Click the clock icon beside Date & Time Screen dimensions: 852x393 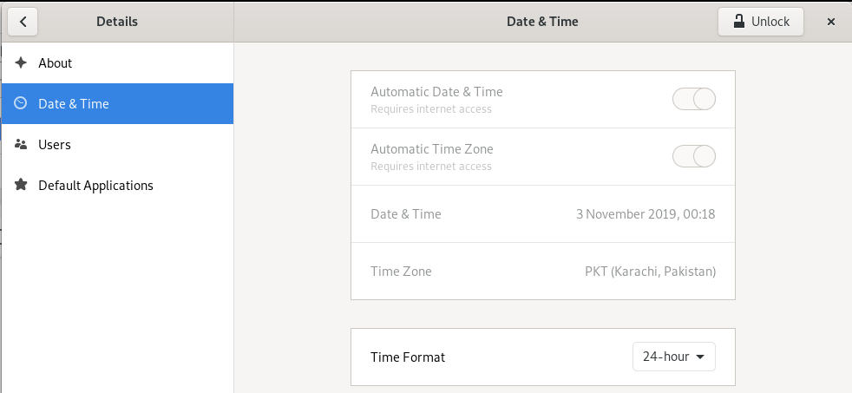coord(21,104)
